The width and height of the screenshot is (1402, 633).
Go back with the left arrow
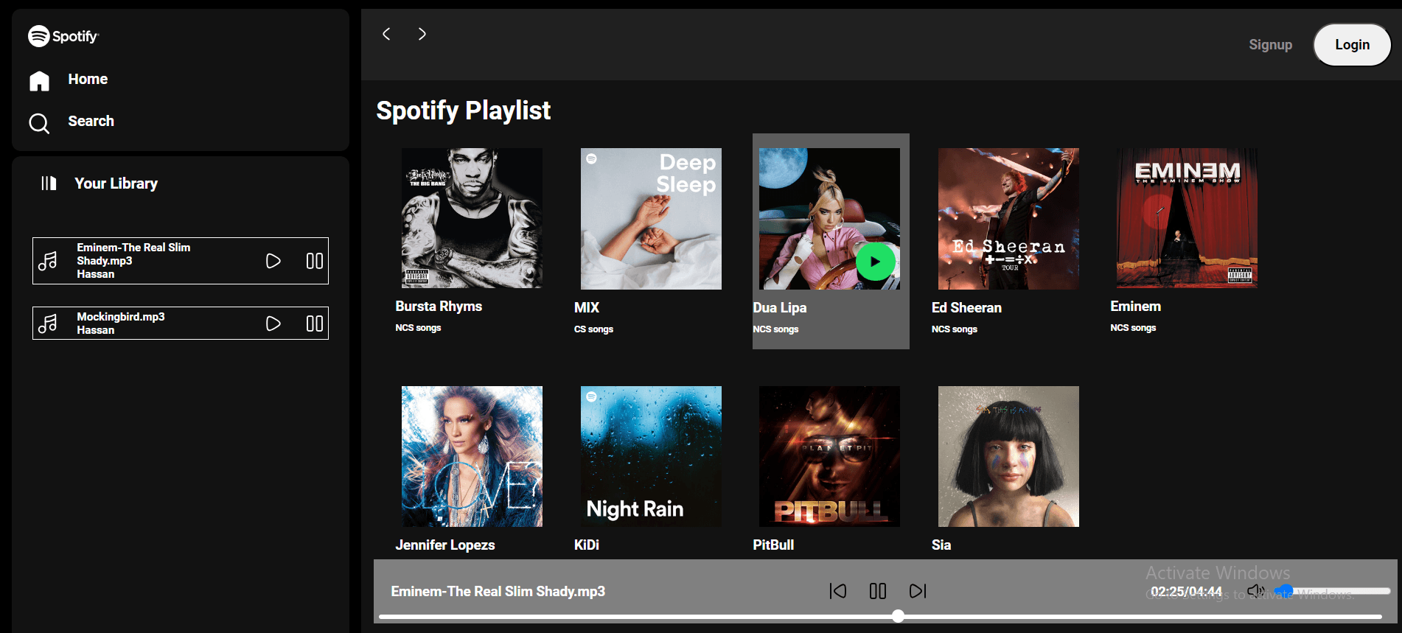point(386,34)
